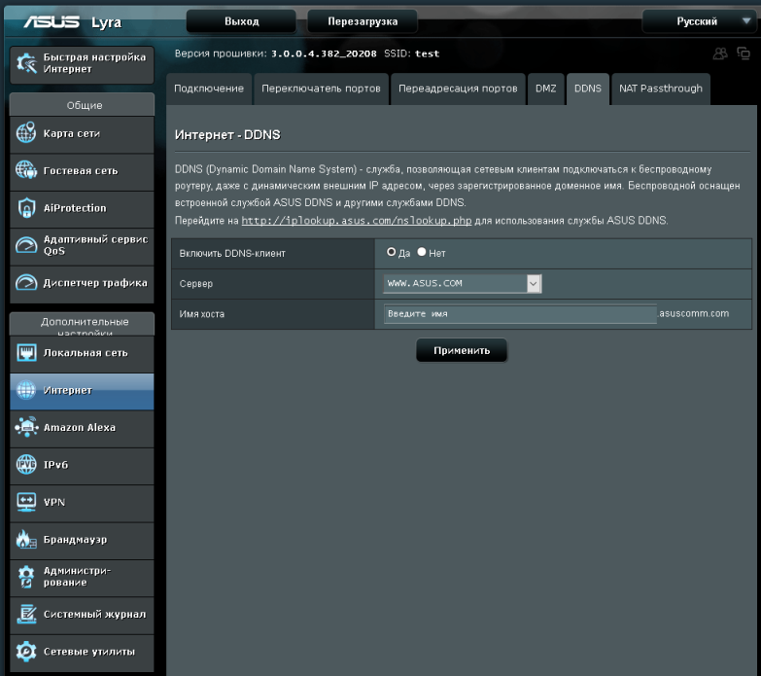The height and width of the screenshot is (676, 761).
Task: Click the Internet globe icon in sidebar
Action: 26,390
